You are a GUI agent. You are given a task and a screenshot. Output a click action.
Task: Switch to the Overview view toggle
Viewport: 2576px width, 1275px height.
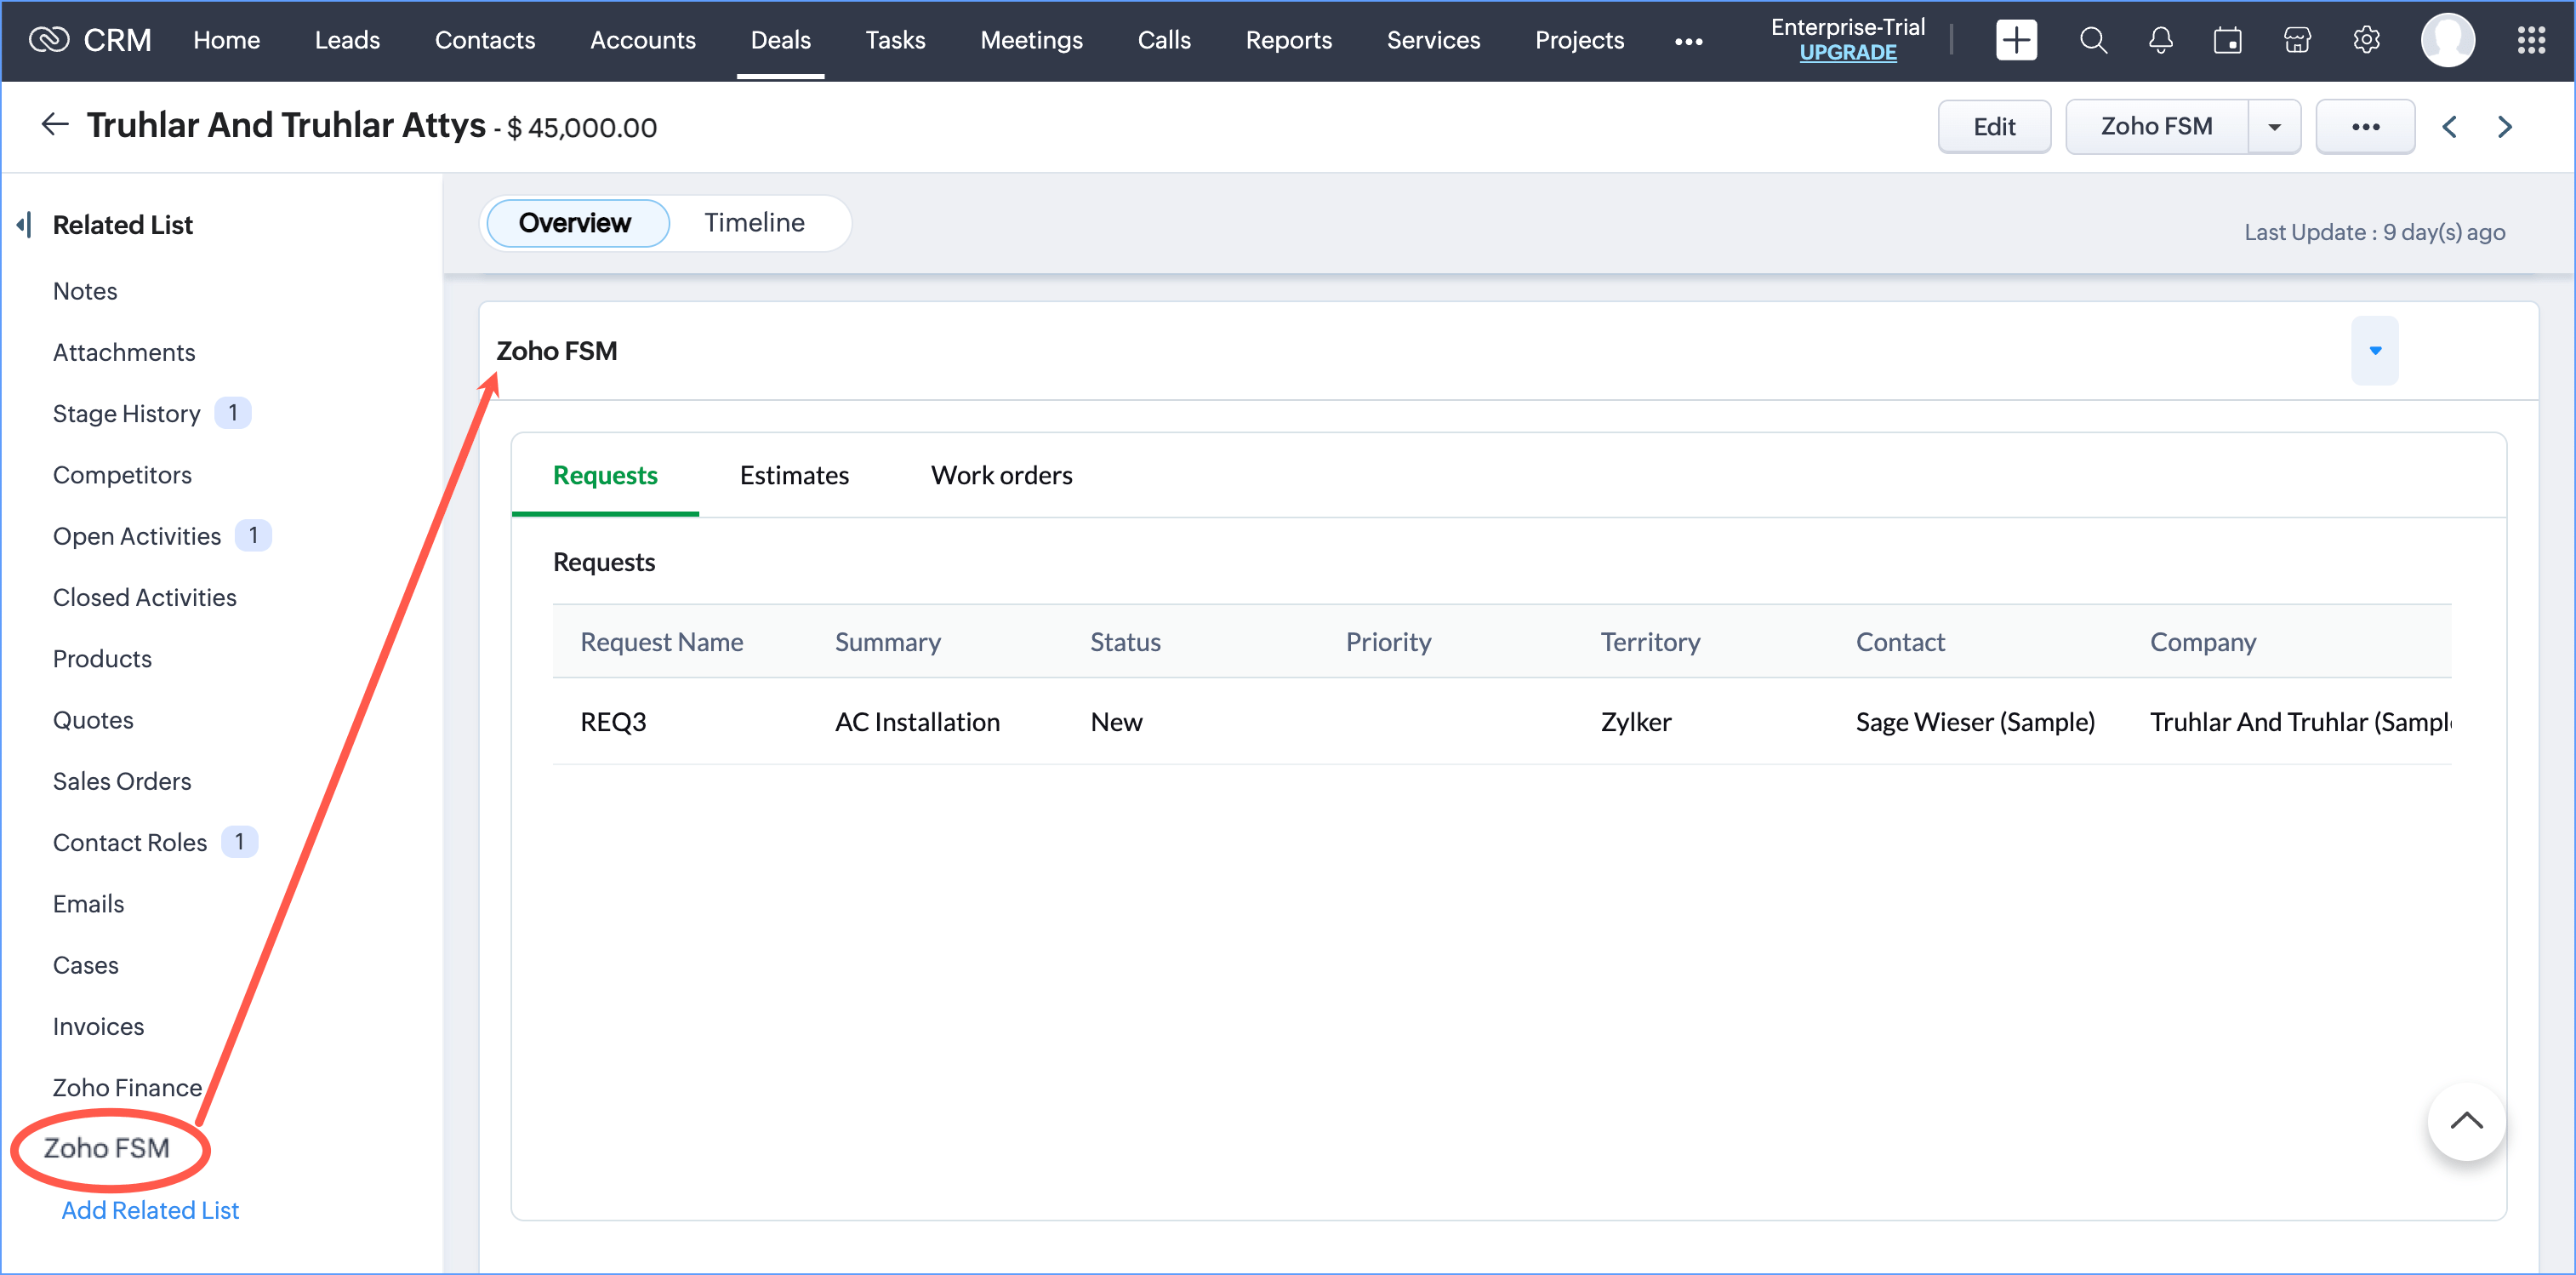coord(575,222)
